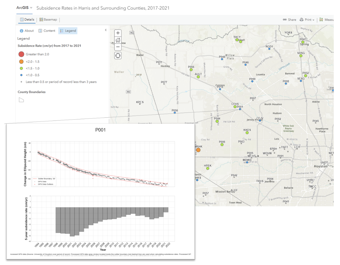Click the ROD1 blue station marker

269,49
